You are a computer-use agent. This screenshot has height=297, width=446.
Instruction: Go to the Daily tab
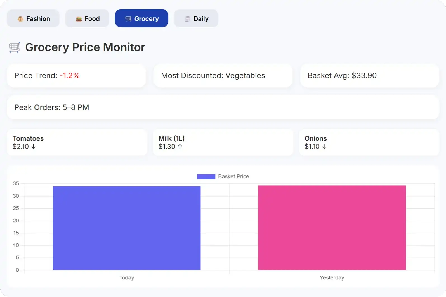(196, 18)
